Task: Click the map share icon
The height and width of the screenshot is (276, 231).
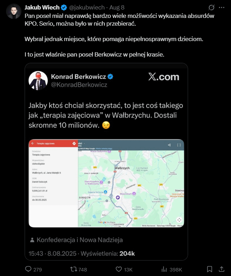Action: [169, 145]
